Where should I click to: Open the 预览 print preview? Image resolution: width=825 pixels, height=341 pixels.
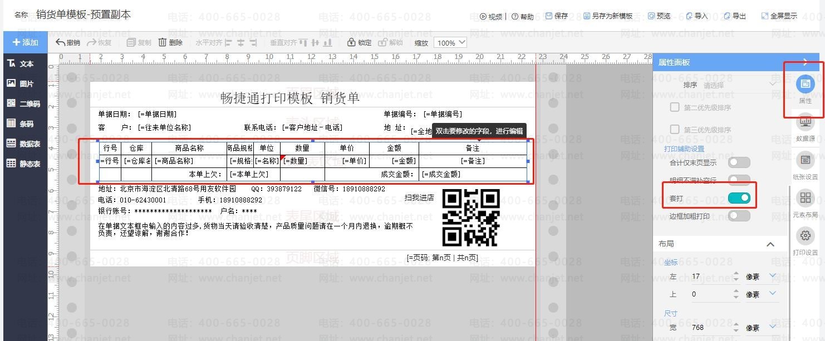point(659,16)
